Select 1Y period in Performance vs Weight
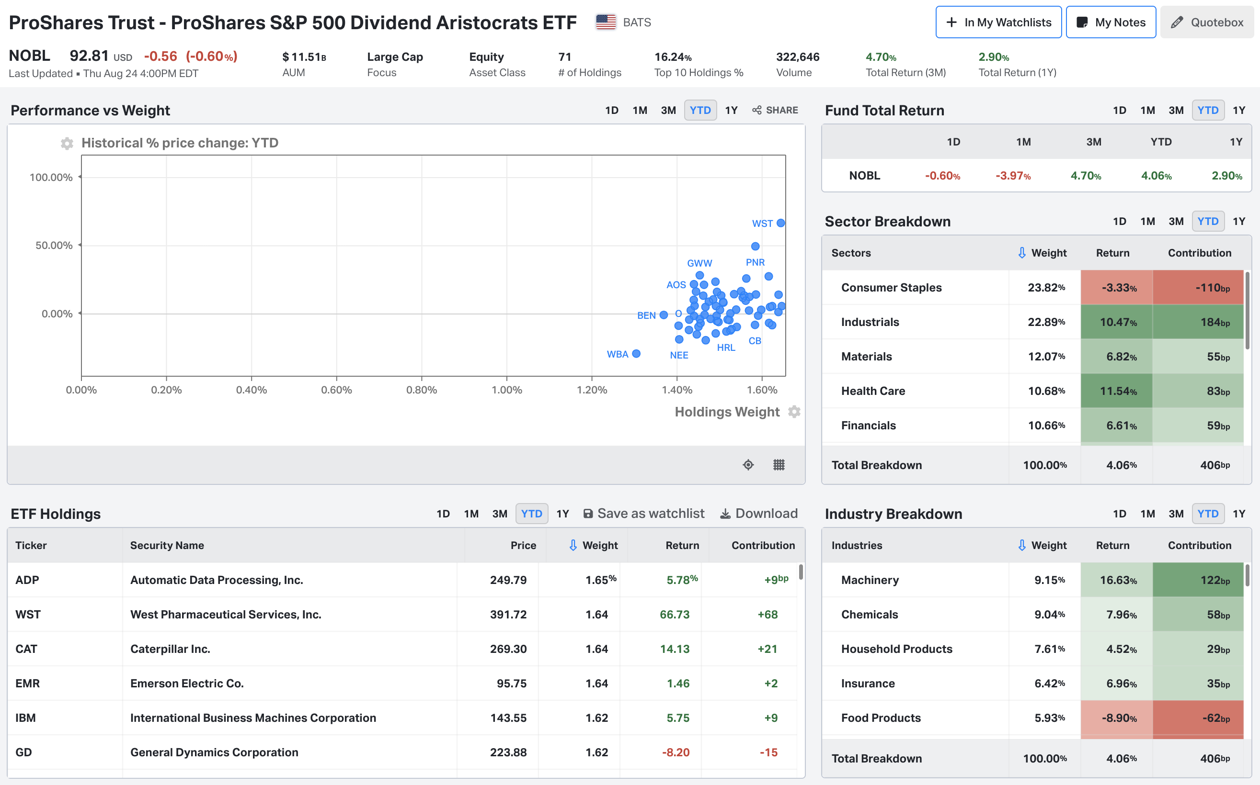Screen dimensions: 1260x785 pos(731,110)
